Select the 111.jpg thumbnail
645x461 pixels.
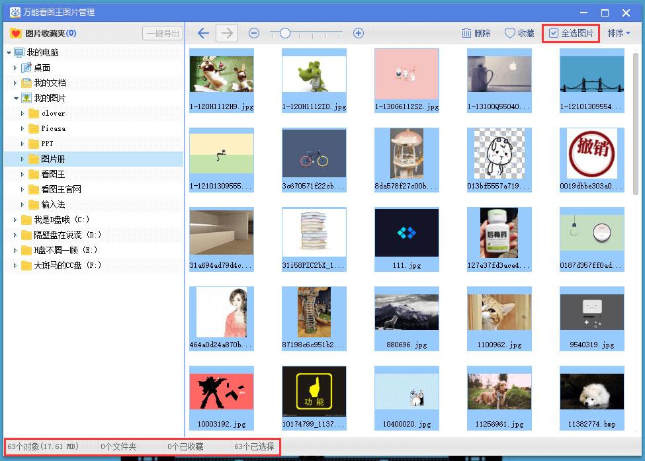(406, 232)
